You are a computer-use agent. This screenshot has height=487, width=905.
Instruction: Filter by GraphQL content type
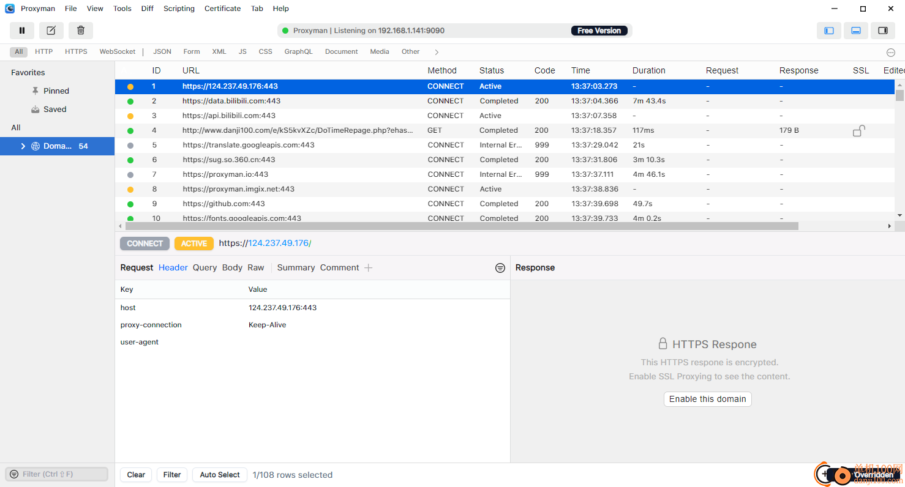click(298, 52)
